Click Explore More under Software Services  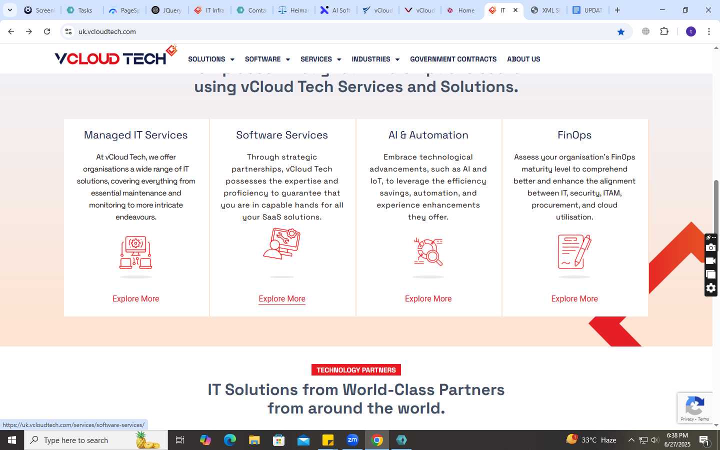click(x=282, y=298)
